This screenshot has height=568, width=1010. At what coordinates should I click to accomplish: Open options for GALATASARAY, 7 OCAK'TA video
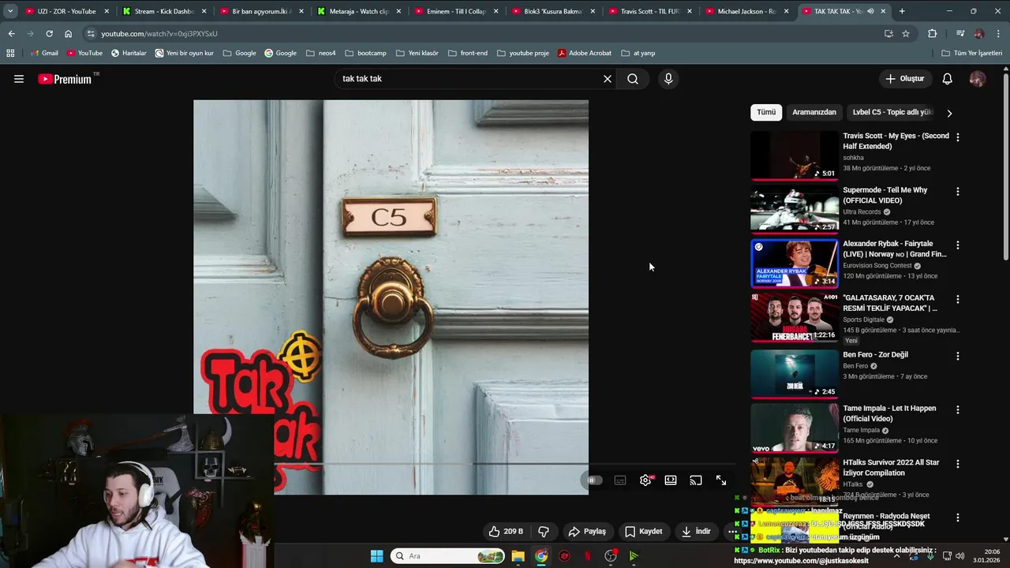(x=958, y=300)
